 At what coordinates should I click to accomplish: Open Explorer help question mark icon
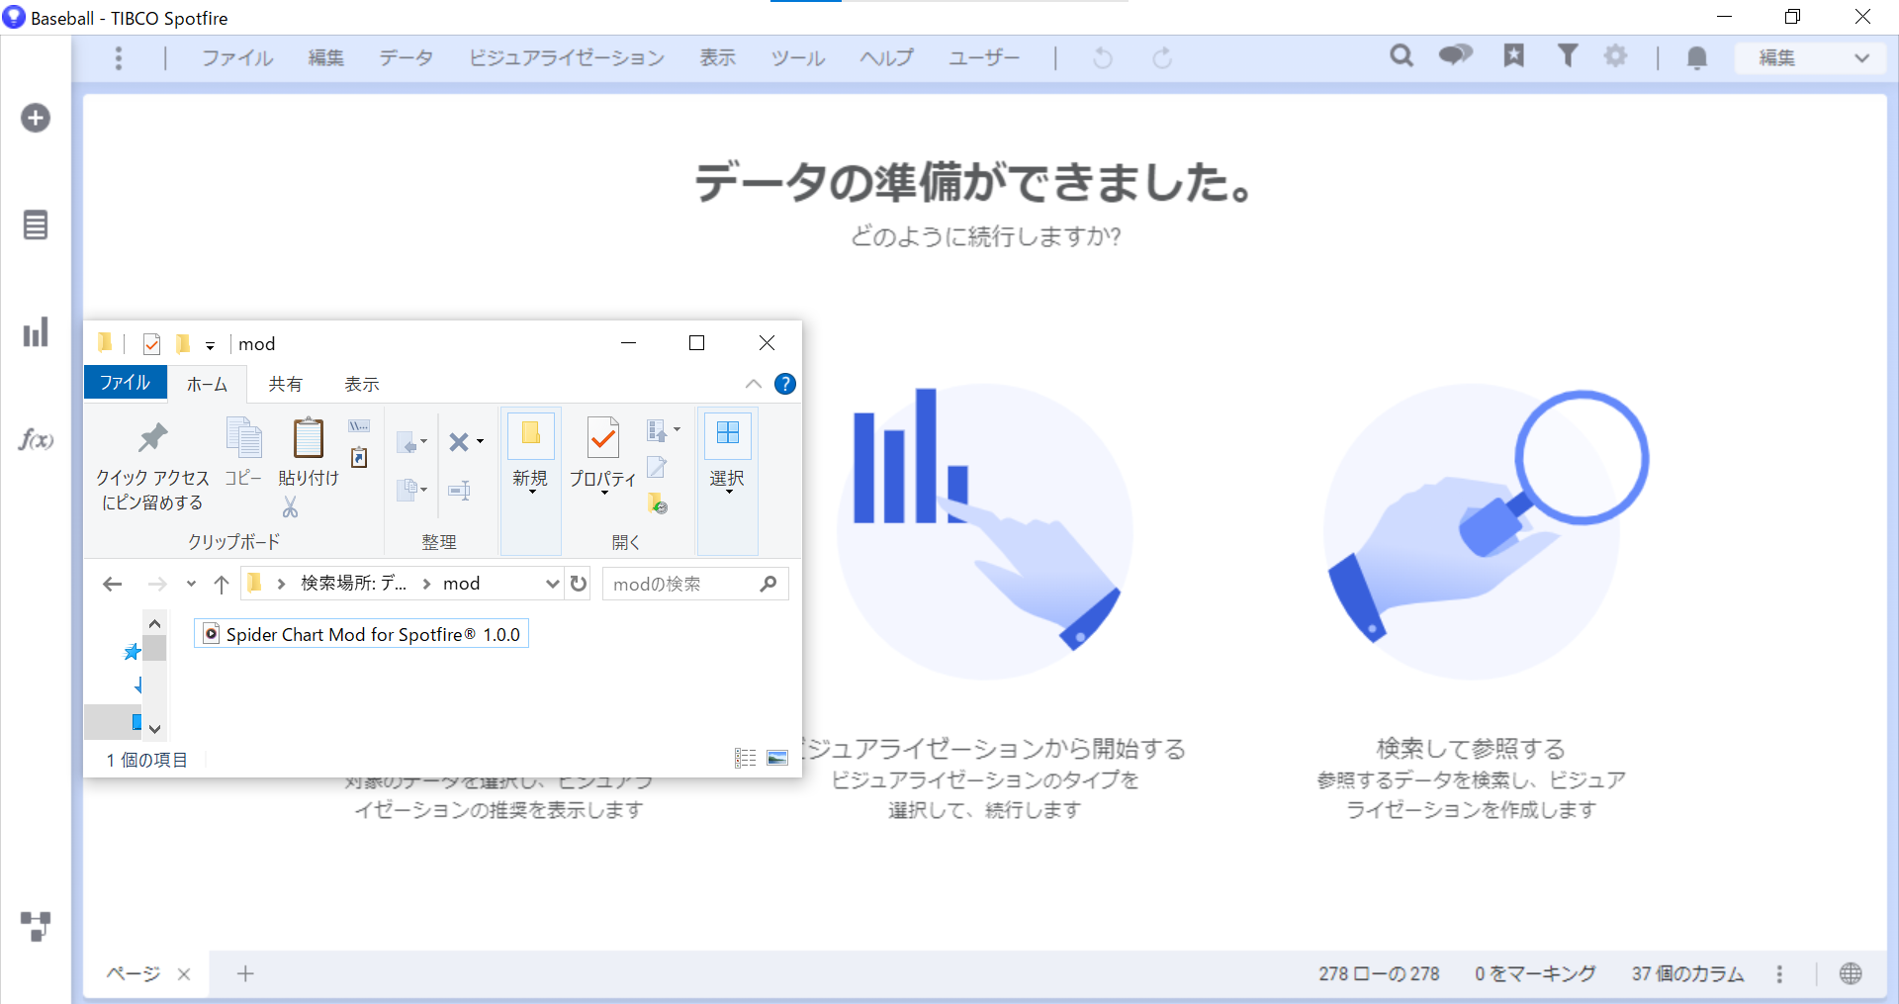pyautogui.click(x=785, y=384)
